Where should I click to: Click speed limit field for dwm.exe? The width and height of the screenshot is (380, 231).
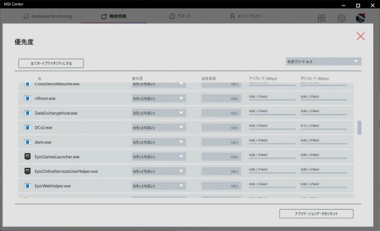tap(221, 142)
